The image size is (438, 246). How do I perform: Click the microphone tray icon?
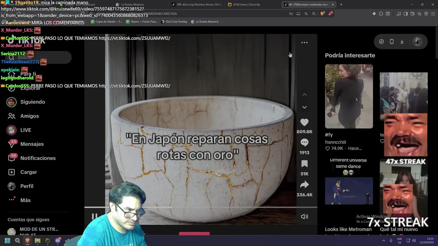[391, 241]
